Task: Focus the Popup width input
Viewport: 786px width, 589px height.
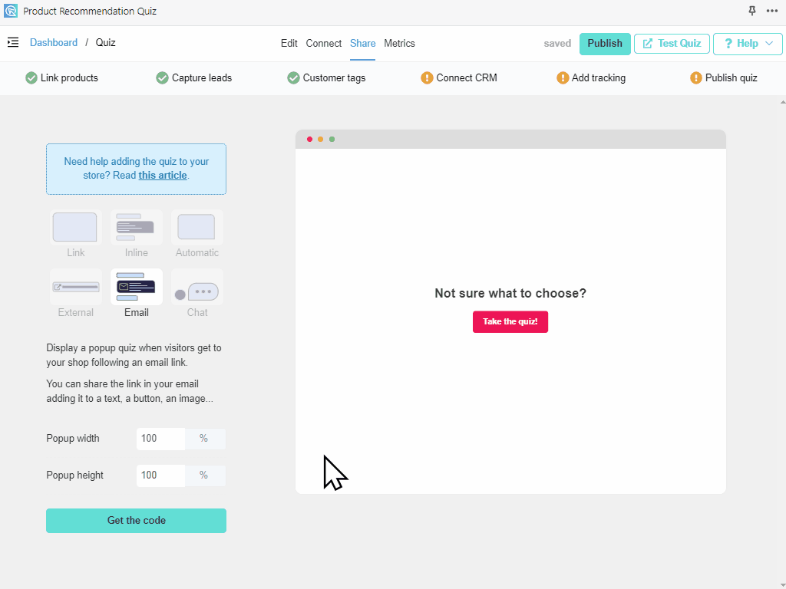Action: [161, 439]
